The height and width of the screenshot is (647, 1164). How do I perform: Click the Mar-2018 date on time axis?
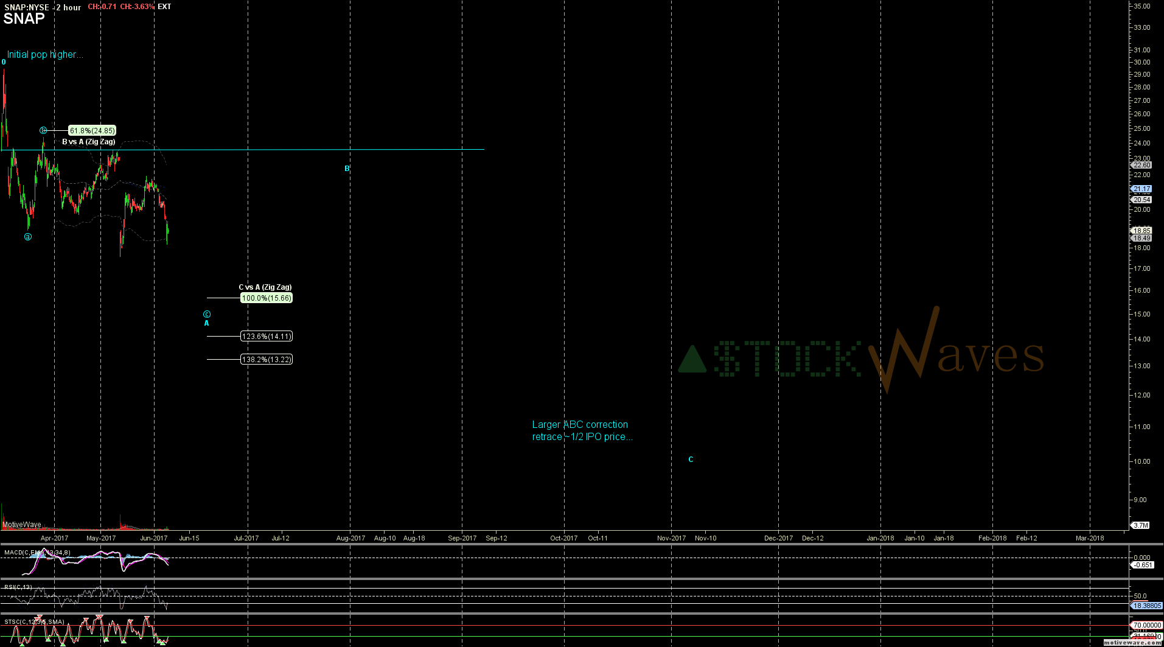click(1090, 538)
